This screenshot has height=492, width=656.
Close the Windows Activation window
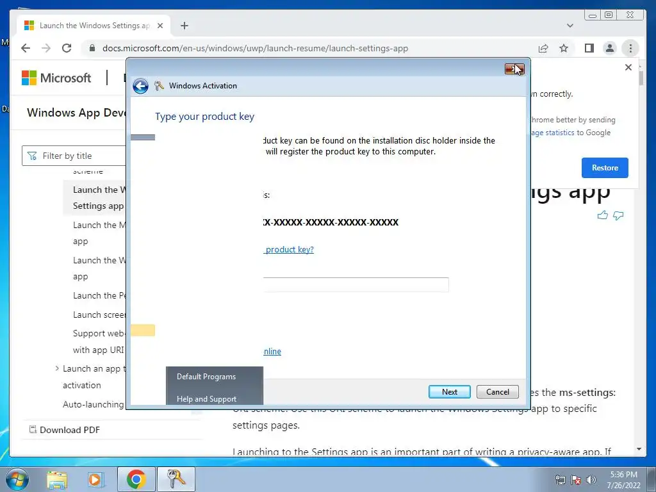coord(514,69)
